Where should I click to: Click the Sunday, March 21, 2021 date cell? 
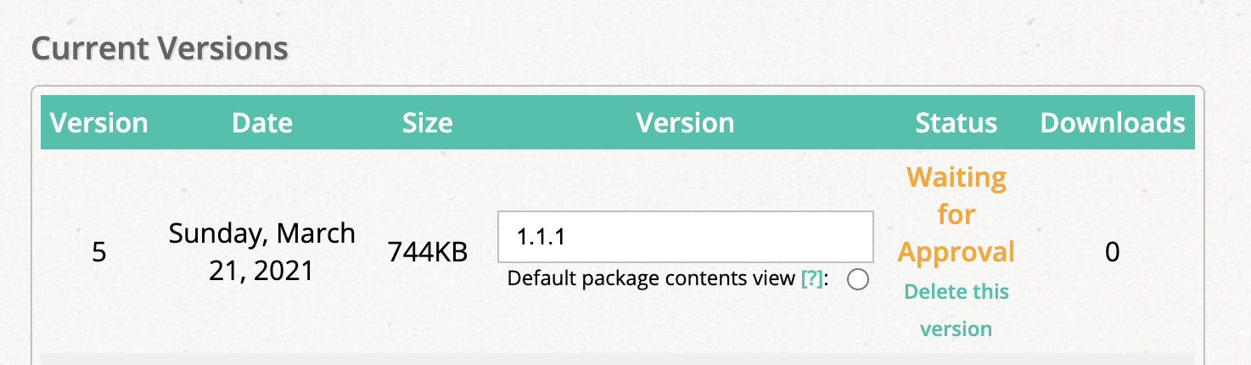(x=262, y=252)
